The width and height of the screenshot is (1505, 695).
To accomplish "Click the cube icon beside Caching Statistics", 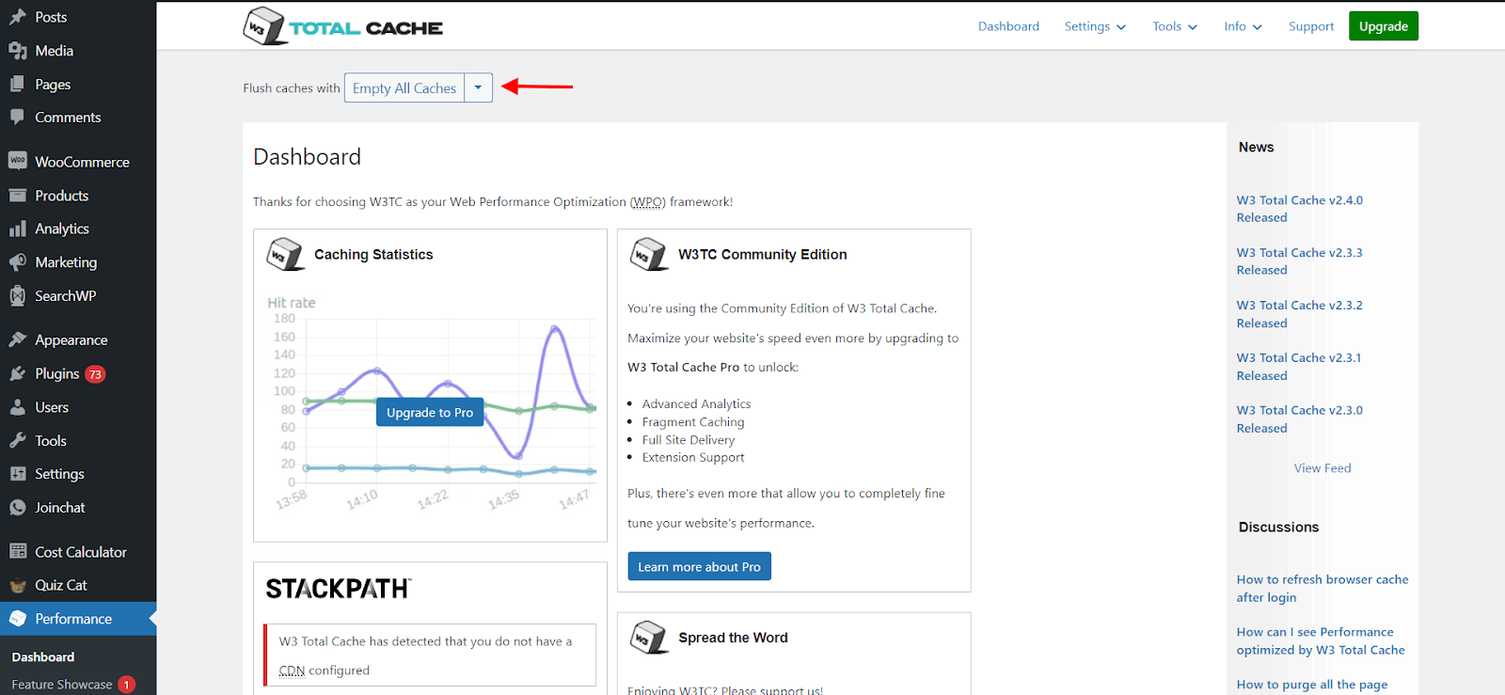I will point(286,254).
